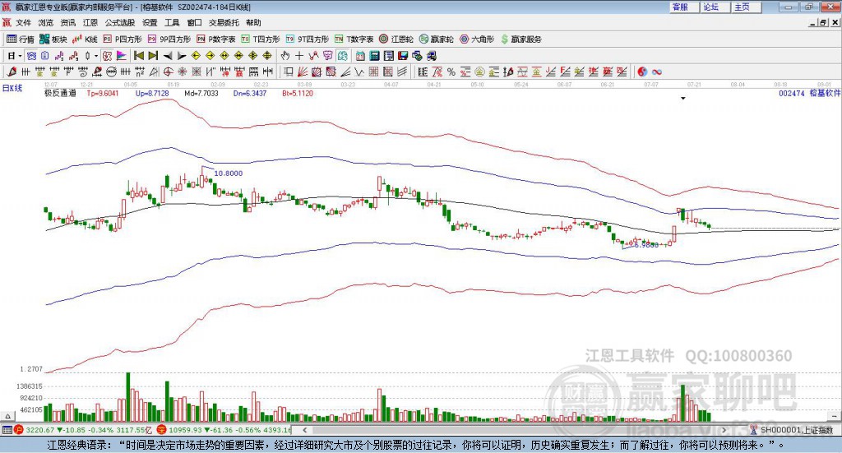Viewport: 842px width, 453px height.
Task: Select the red fan lines tool
Action: [303, 72]
